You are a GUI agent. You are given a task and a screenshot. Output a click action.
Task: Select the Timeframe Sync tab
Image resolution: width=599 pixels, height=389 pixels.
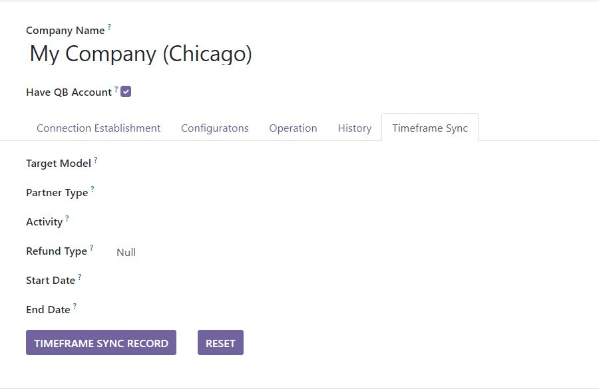(x=429, y=128)
